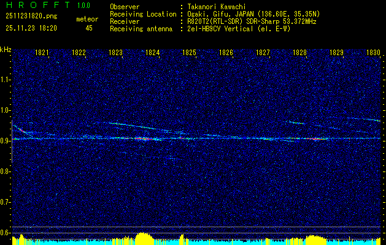Click the vertical gray bar at spectrogram left edge
Viewport: 386px width, 245px height.
click(x=12, y=141)
